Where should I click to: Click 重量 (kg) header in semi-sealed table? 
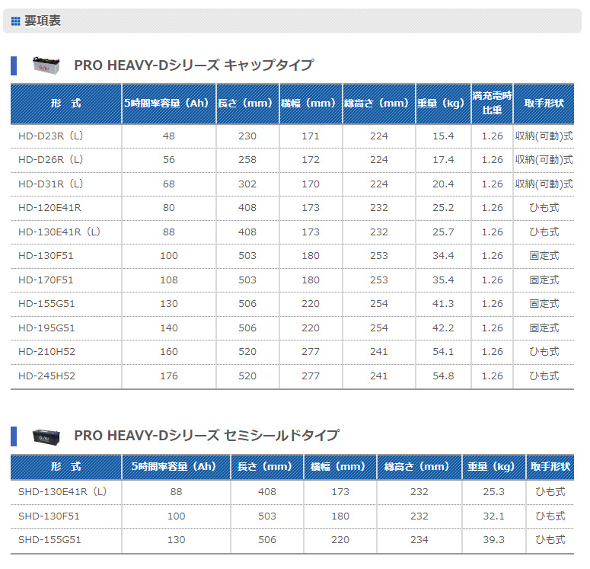pos(493,467)
